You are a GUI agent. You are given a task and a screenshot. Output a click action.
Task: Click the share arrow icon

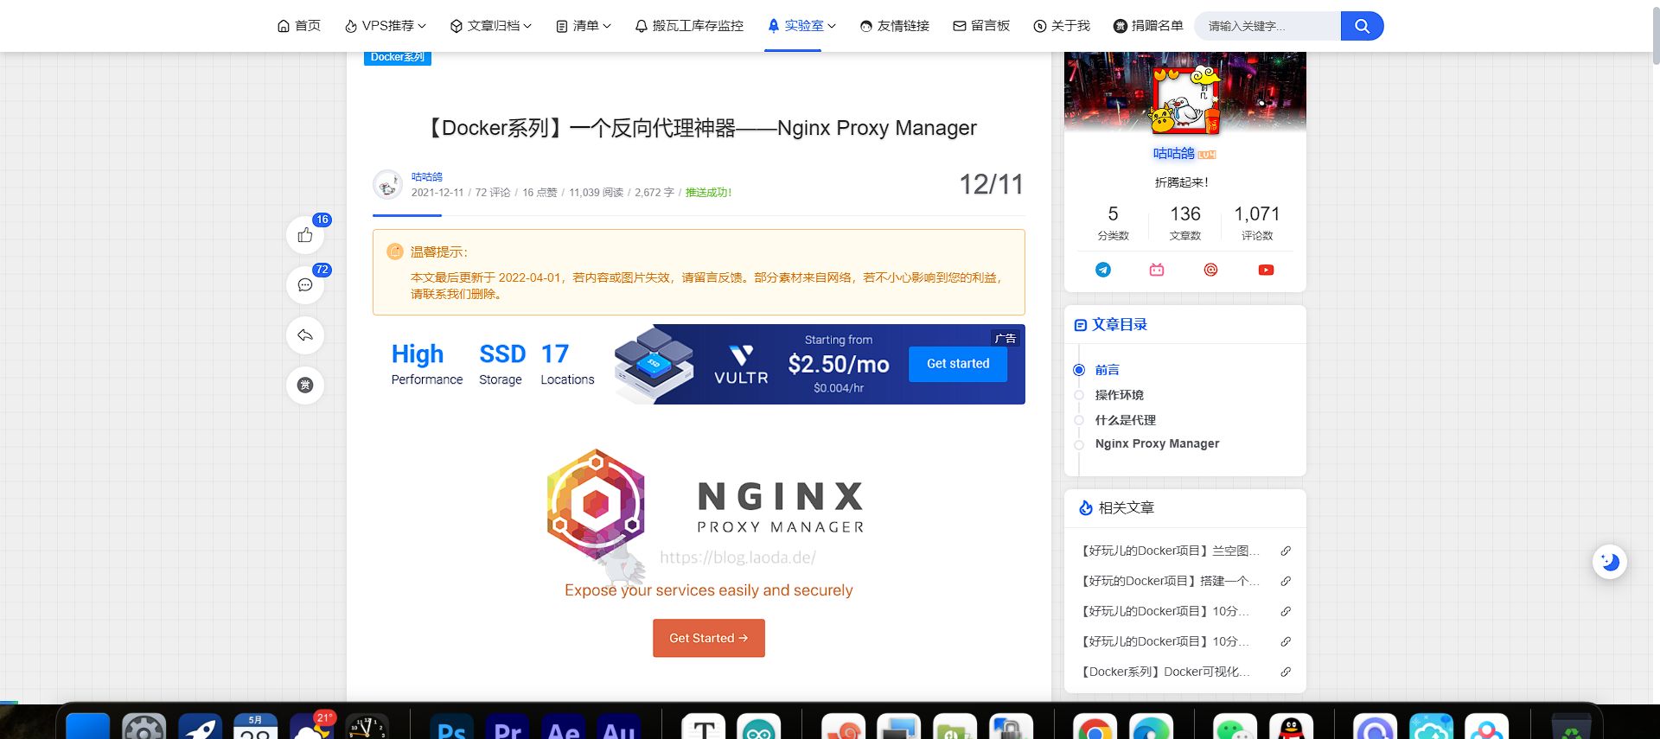click(x=305, y=335)
